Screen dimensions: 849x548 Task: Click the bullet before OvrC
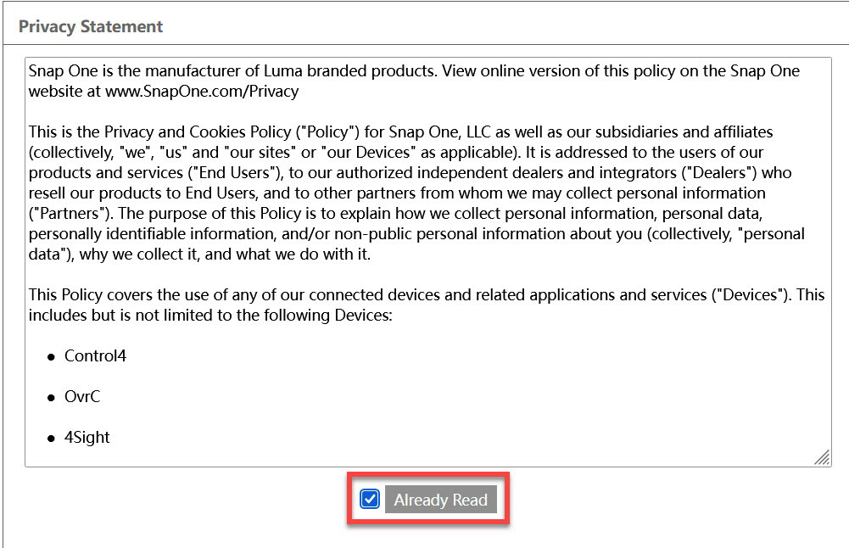click(x=52, y=398)
